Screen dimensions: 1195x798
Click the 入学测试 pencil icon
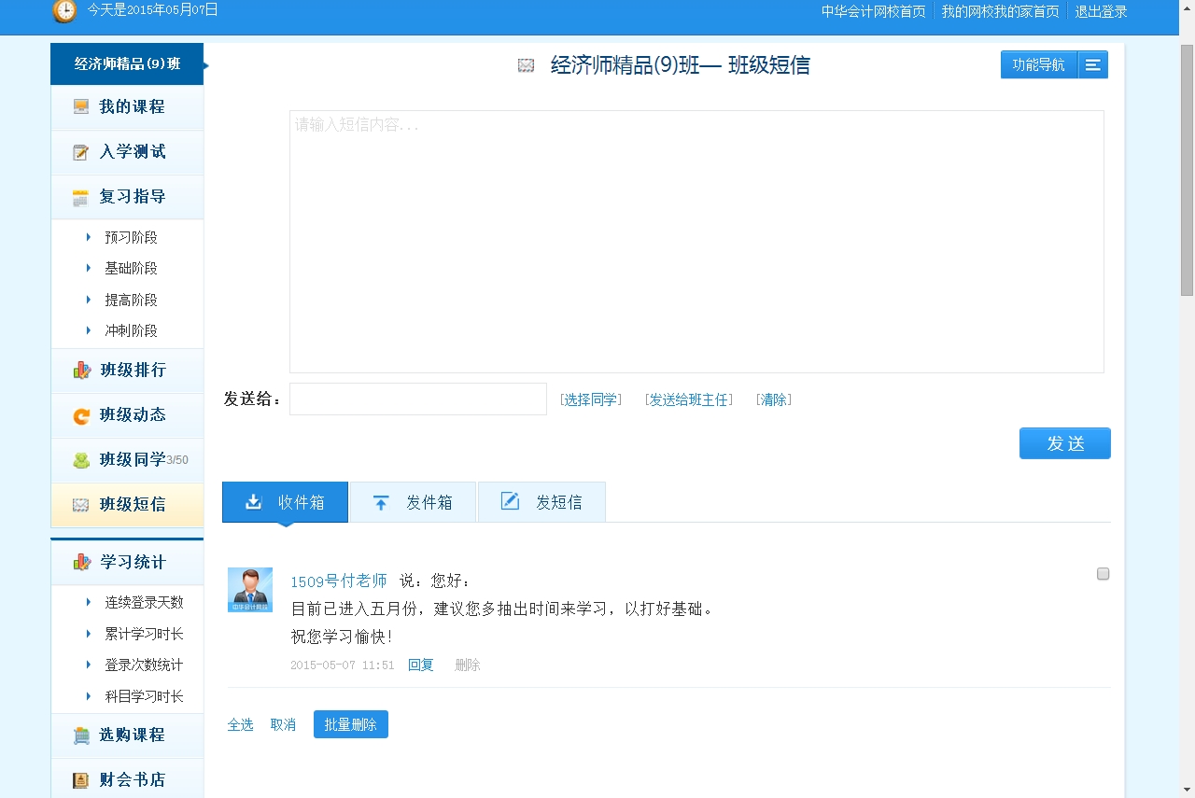pyautogui.click(x=81, y=152)
